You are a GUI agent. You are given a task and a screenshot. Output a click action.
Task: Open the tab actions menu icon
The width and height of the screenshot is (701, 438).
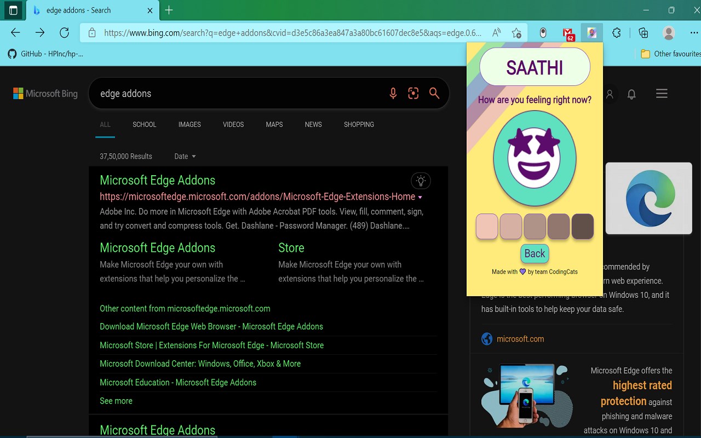tap(13, 10)
